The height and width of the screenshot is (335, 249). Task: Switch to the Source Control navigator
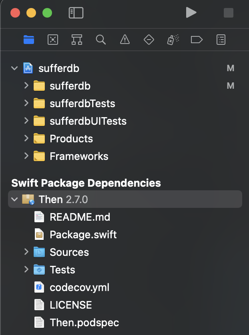coord(53,40)
